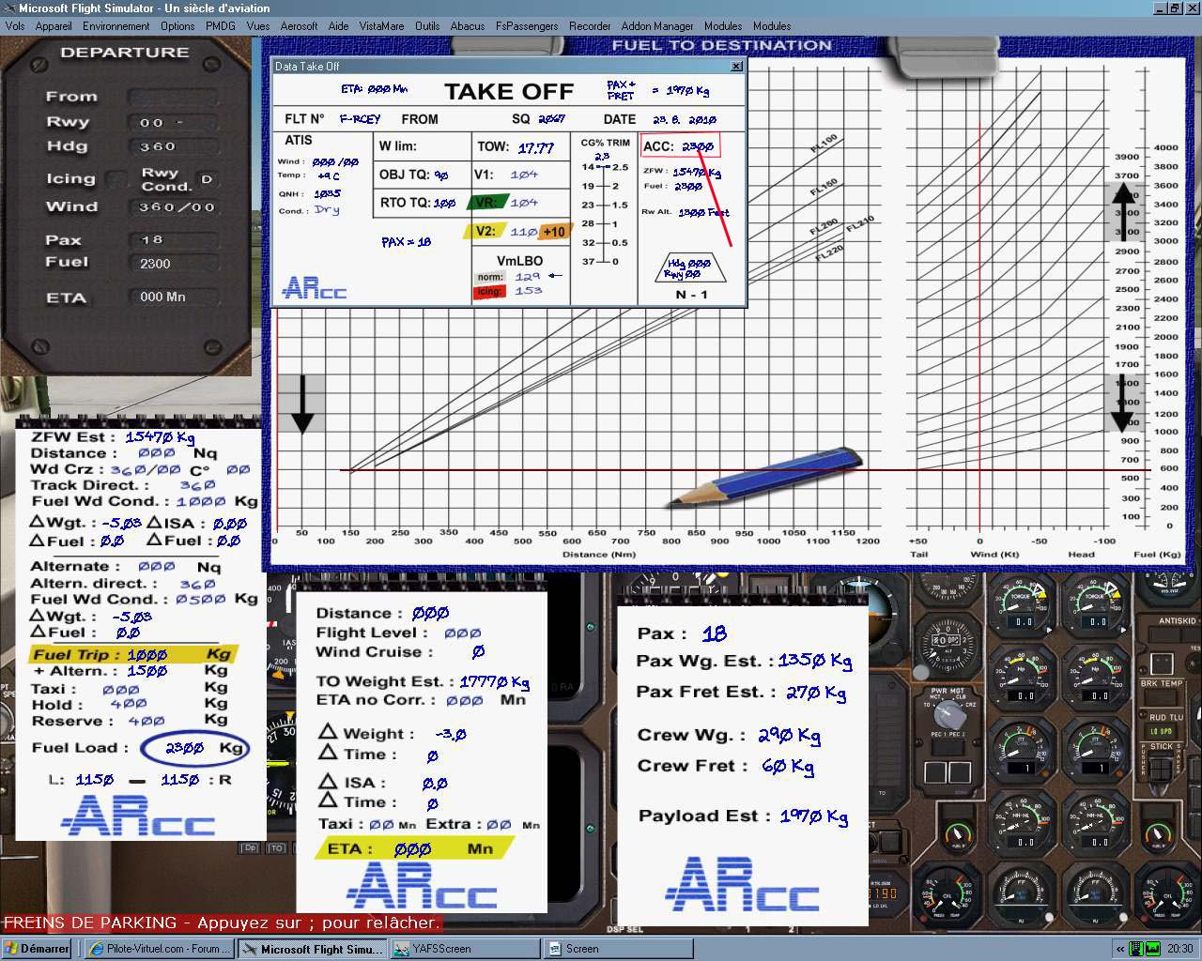Select Microsoft Flight Simulator taskbar button
Screen dimensions: 1202x961
[313, 949]
